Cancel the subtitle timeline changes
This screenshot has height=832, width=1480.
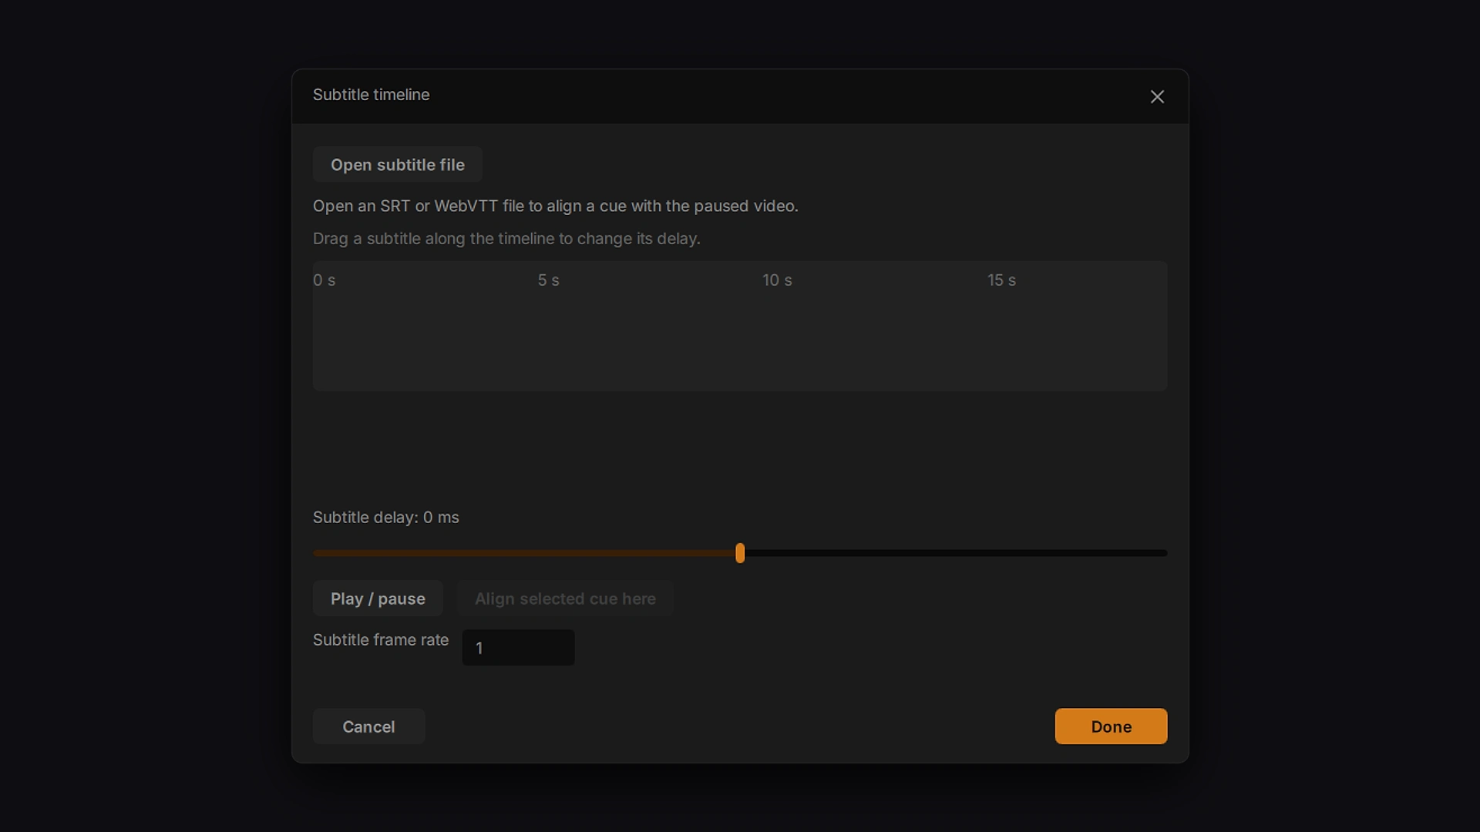368,726
